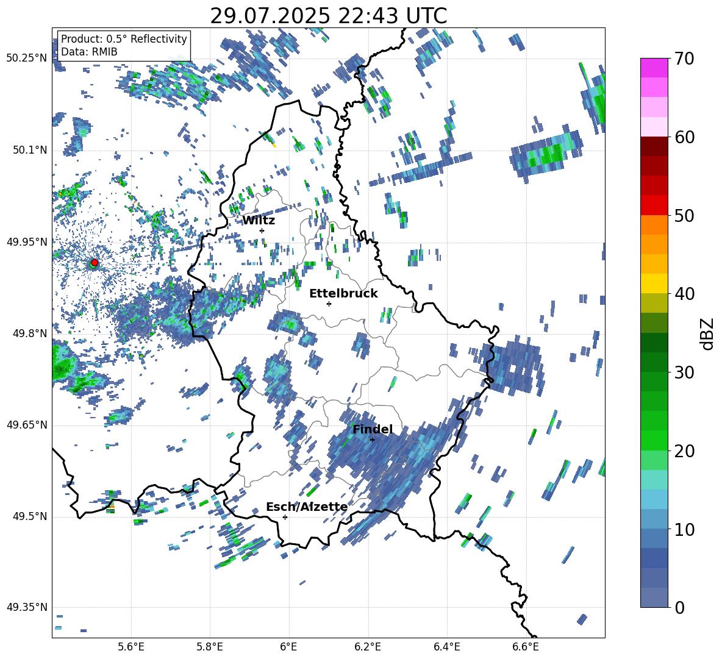Click the 49.35°N latitude label
722x659 pixels.
click(x=27, y=607)
